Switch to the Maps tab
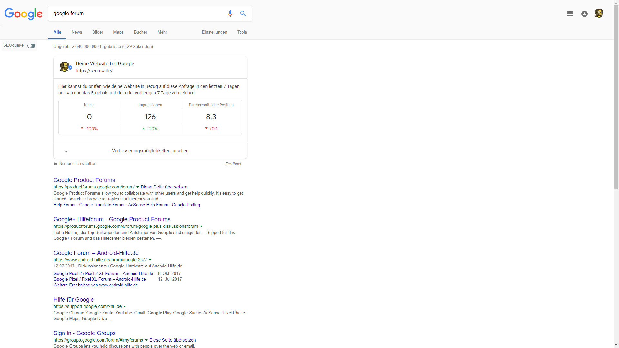 pos(118,32)
